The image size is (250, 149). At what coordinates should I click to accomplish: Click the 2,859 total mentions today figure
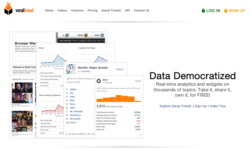110,106
